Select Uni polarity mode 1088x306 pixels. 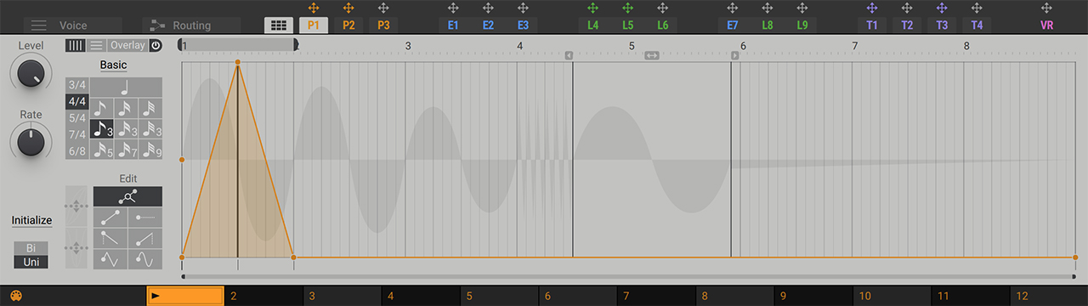(x=31, y=262)
